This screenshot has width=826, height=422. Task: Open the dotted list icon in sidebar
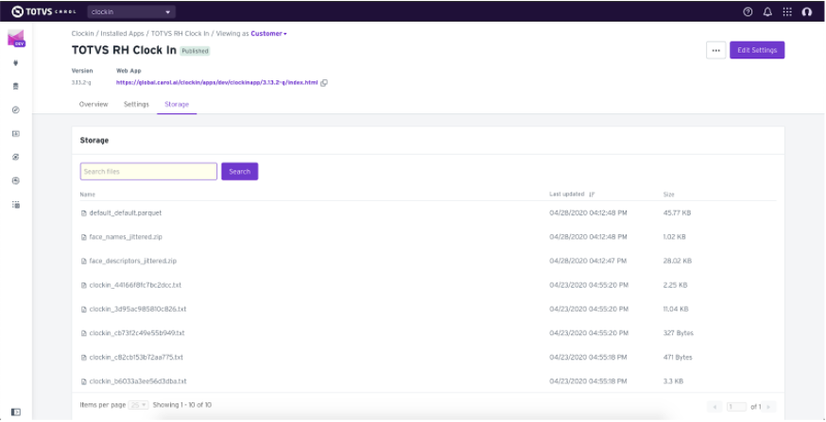tap(16, 205)
